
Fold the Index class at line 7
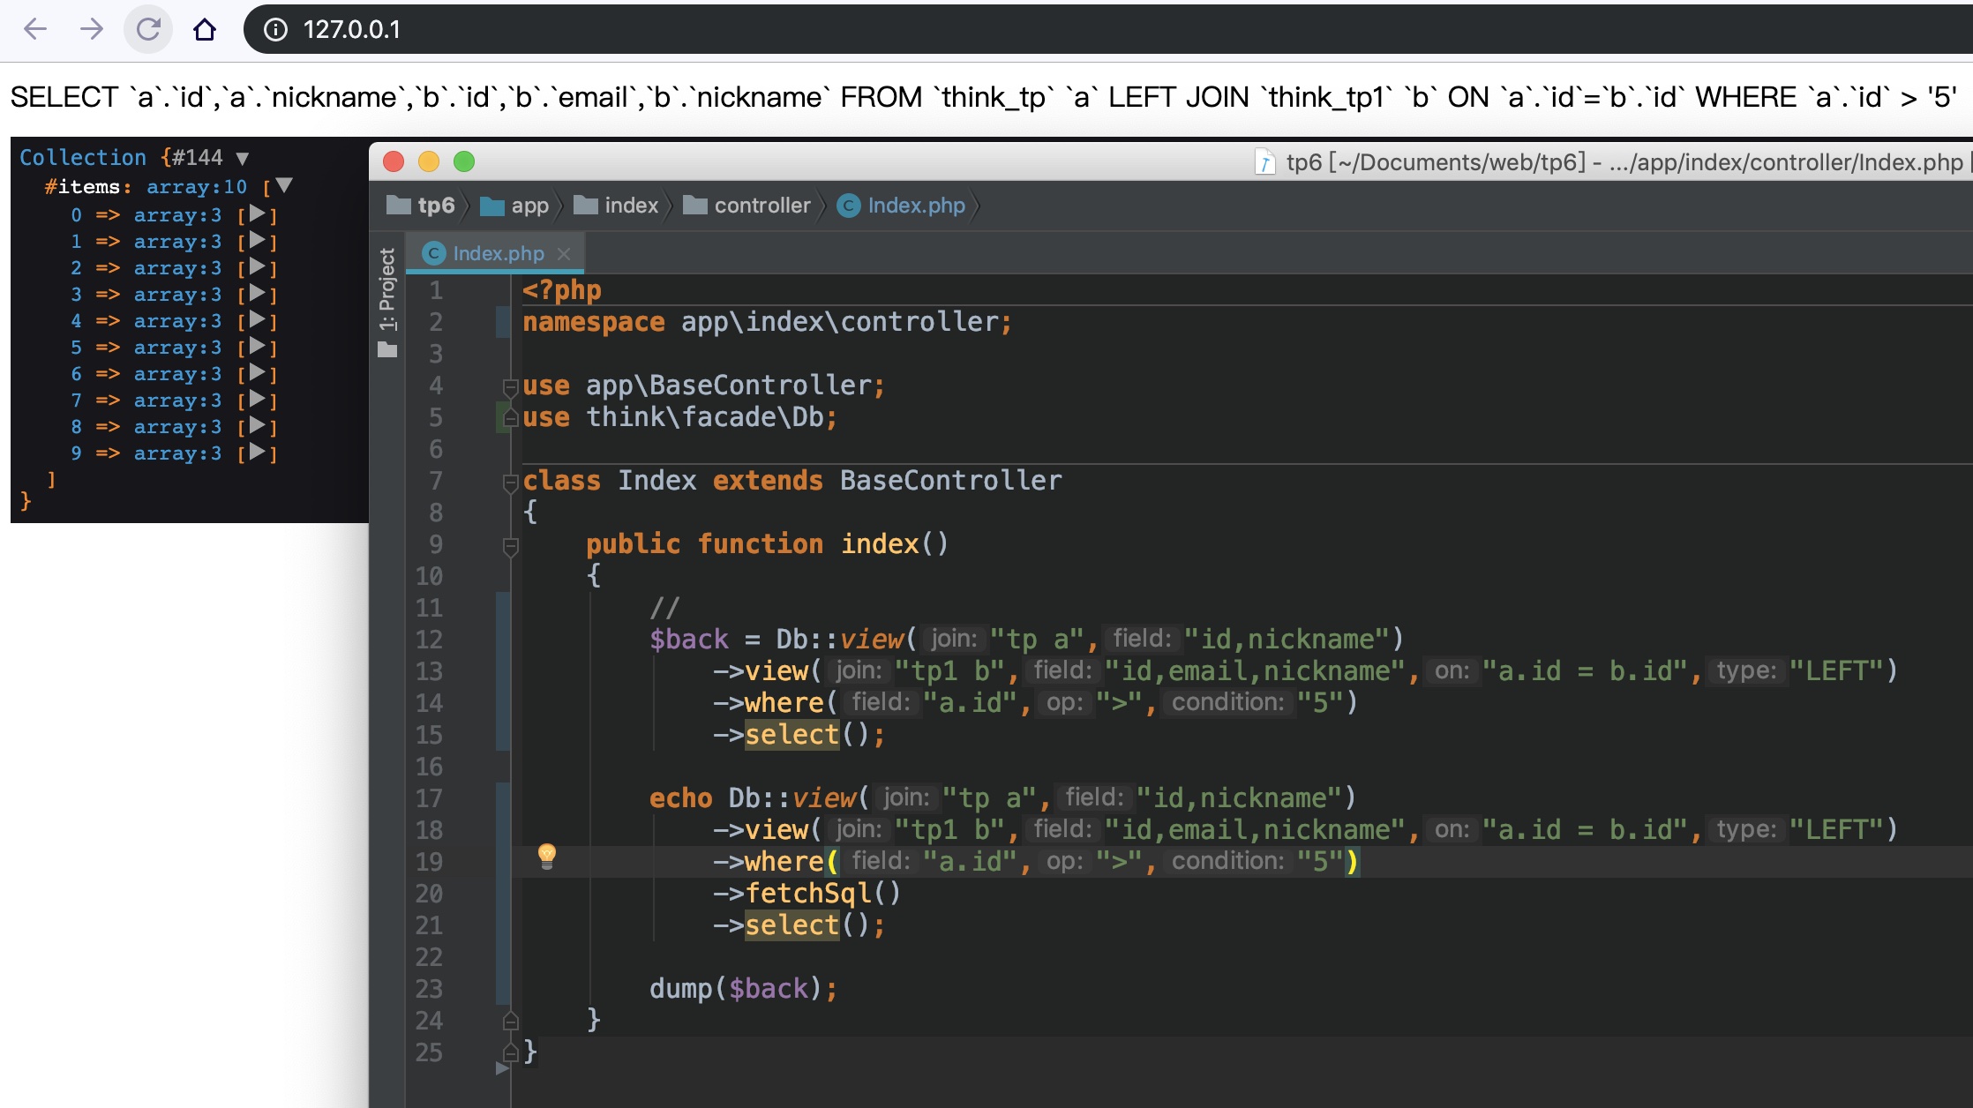510,482
